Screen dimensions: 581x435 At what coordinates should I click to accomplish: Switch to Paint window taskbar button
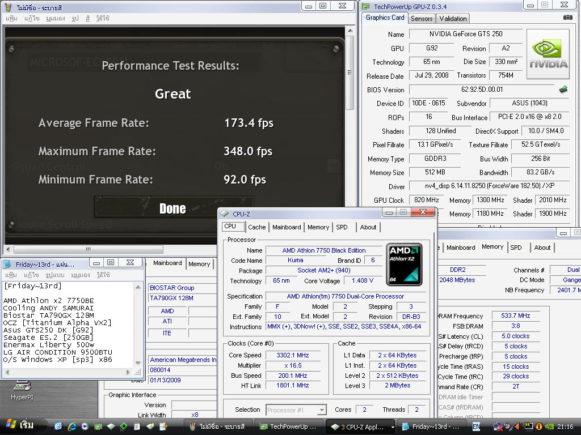click(x=218, y=427)
